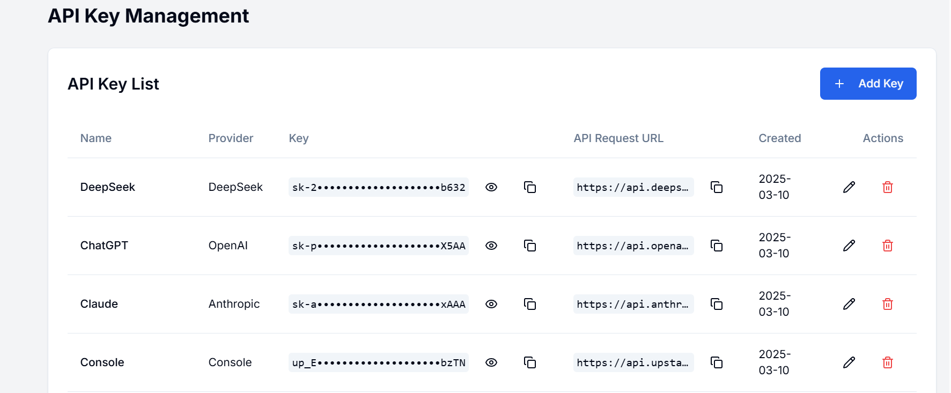The width and height of the screenshot is (951, 393).
Task: Click the Actions column header
Action: point(883,138)
